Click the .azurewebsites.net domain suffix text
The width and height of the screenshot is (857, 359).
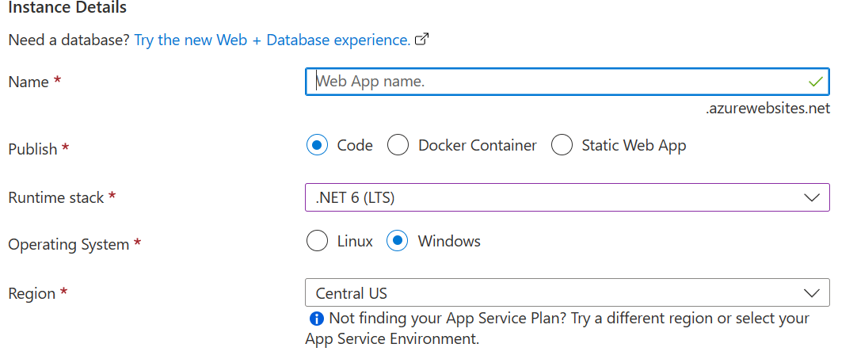pyautogui.click(x=767, y=109)
